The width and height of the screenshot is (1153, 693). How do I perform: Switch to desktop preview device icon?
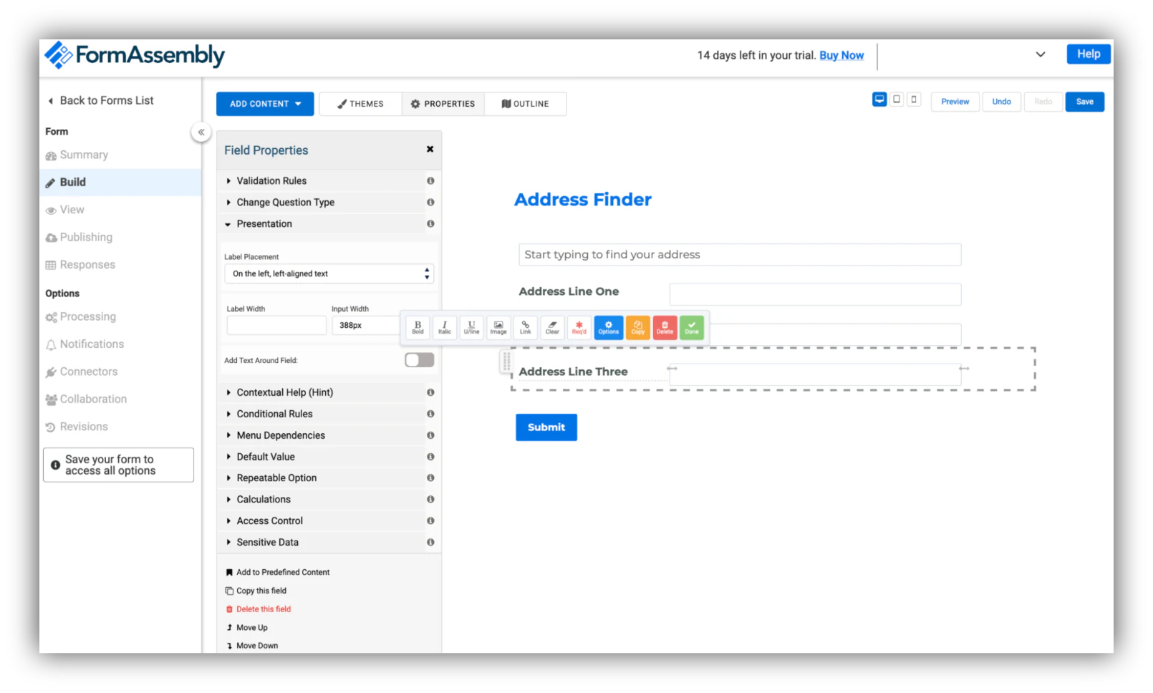(879, 100)
